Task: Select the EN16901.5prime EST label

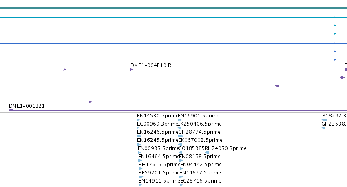Action: (199, 116)
